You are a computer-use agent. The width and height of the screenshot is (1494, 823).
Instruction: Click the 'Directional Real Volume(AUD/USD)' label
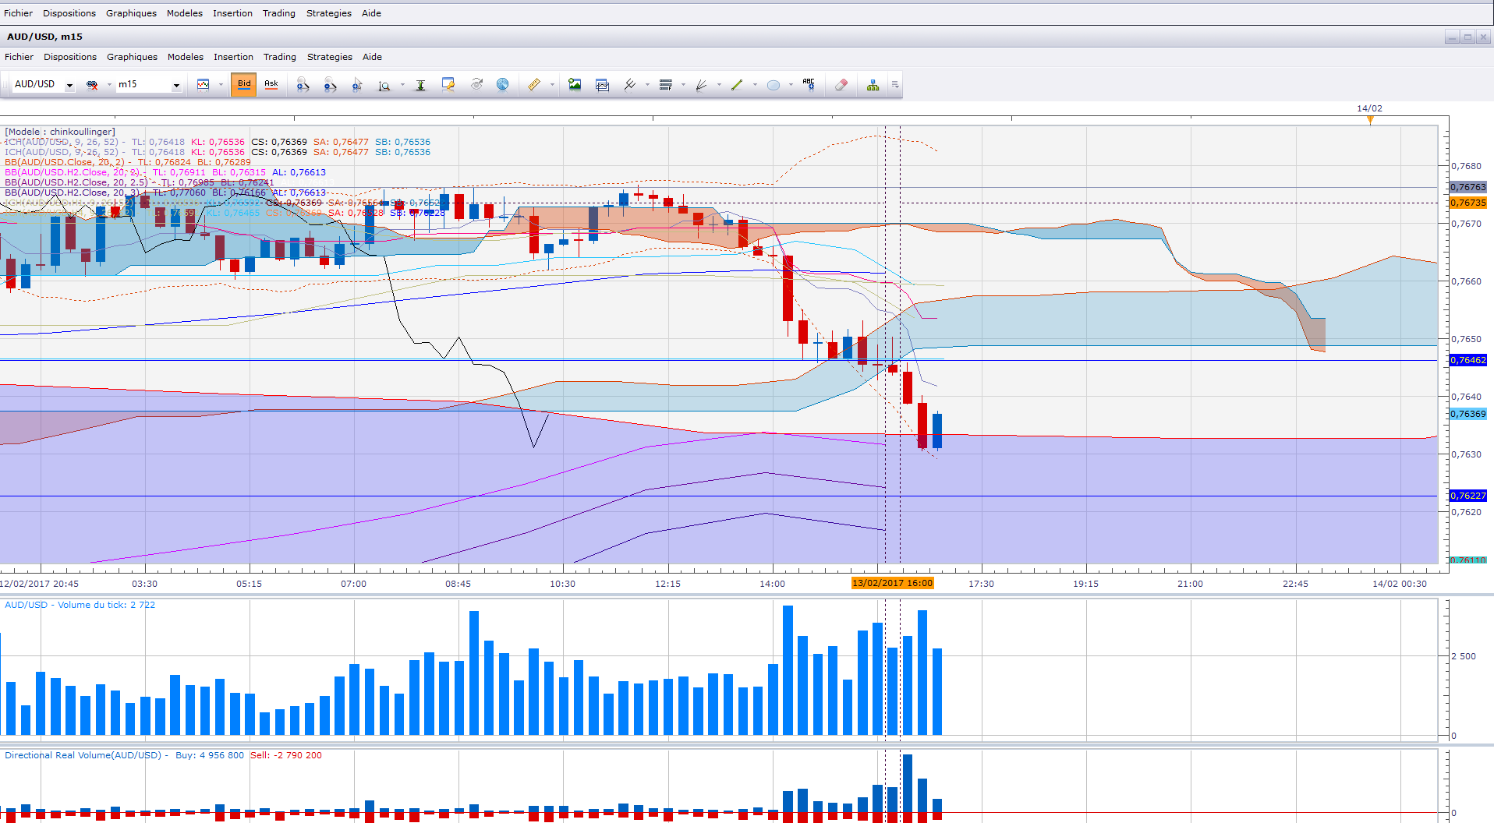83,755
